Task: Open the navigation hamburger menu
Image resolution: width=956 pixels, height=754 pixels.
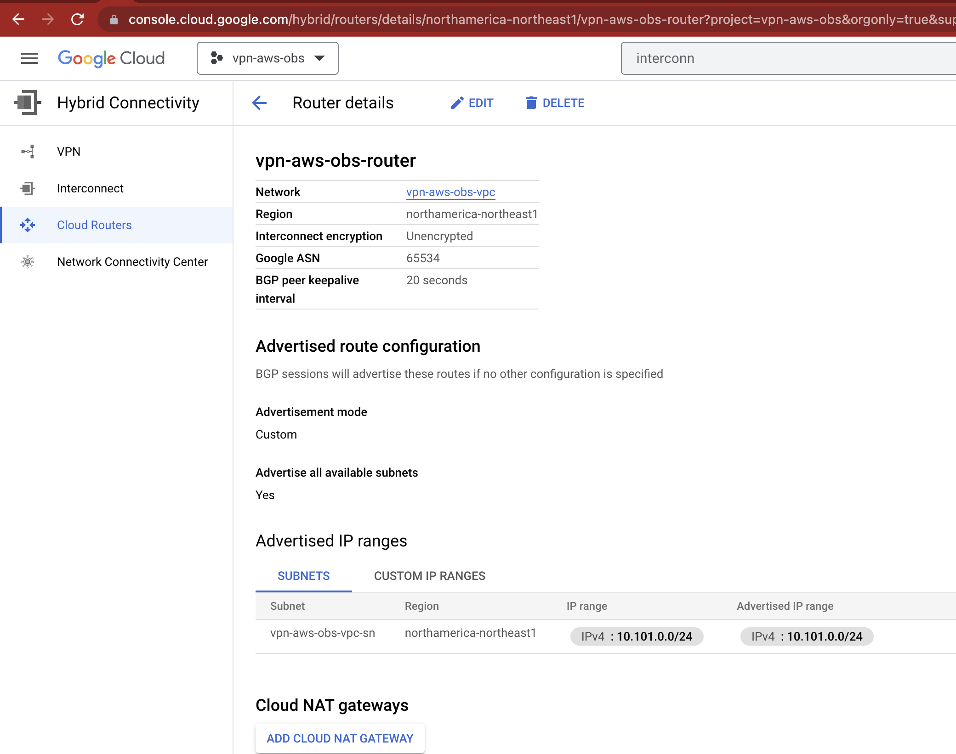Action: [x=29, y=58]
